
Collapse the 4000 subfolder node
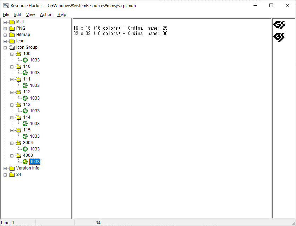click(12, 156)
